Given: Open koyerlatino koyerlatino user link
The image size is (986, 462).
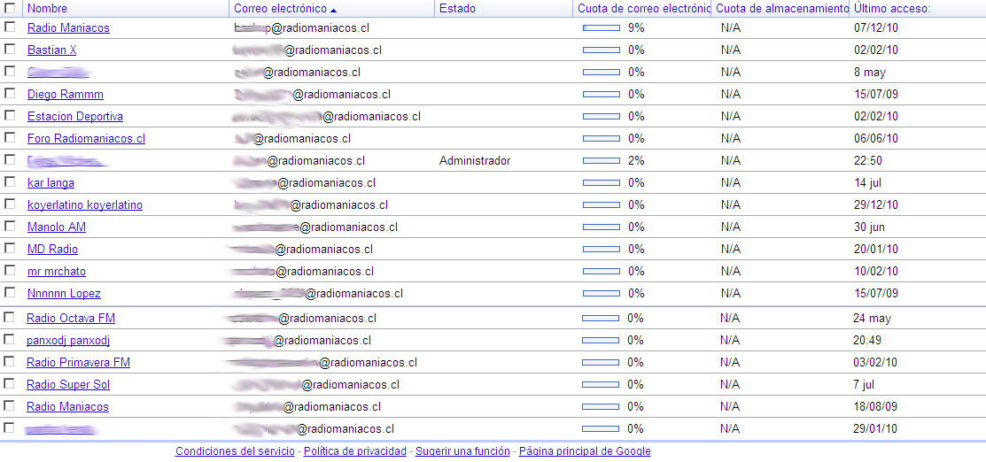Looking at the screenshot, I should point(85,205).
